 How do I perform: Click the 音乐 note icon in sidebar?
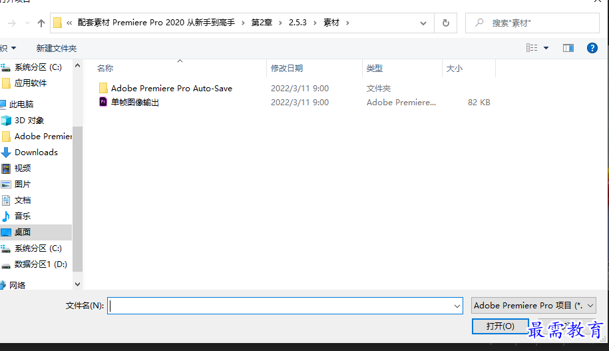click(6, 216)
